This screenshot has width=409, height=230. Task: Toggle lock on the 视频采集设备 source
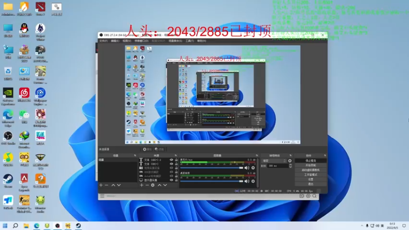pyautogui.click(x=176, y=168)
